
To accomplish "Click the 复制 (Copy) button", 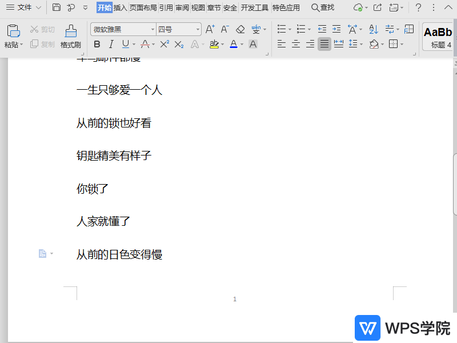I will (x=42, y=44).
